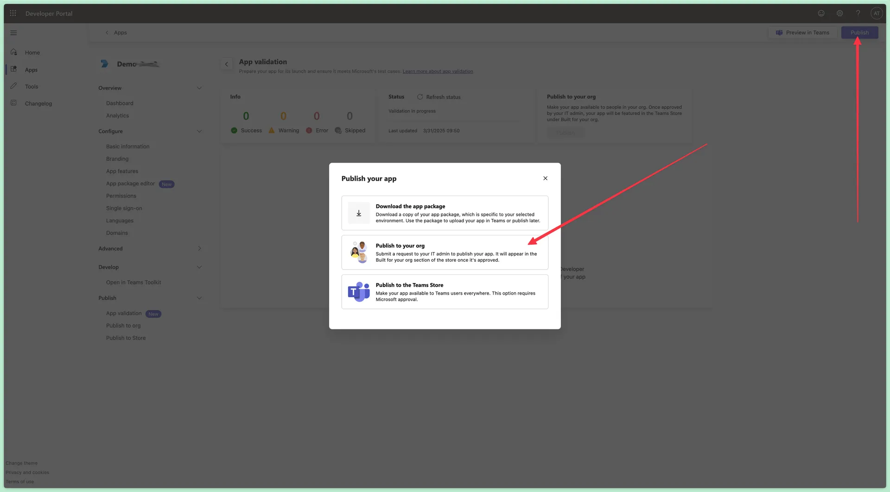The image size is (890, 492).
Task: Click the back chevron beside Apps breadcrumb
Action: pyautogui.click(x=107, y=32)
